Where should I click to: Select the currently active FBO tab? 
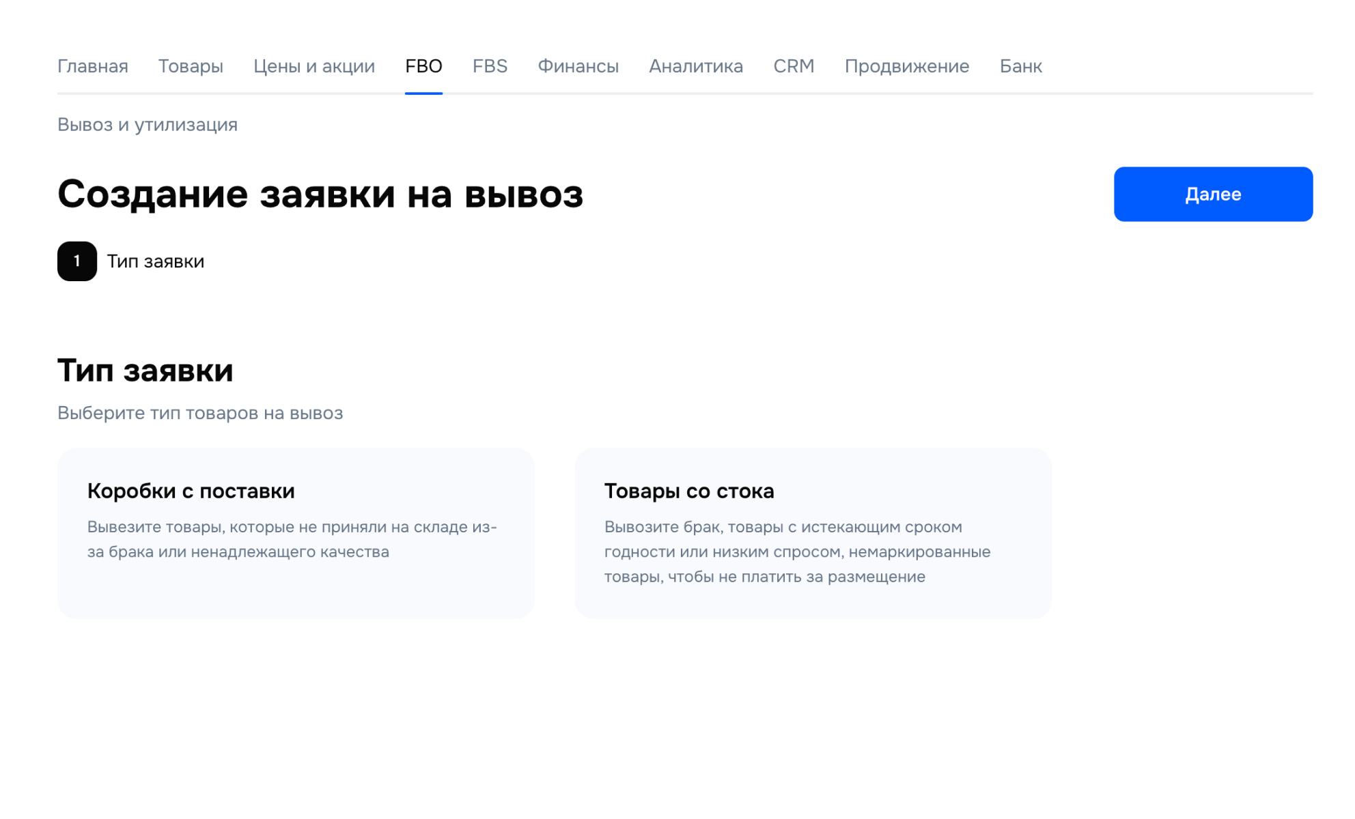tap(423, 66)
